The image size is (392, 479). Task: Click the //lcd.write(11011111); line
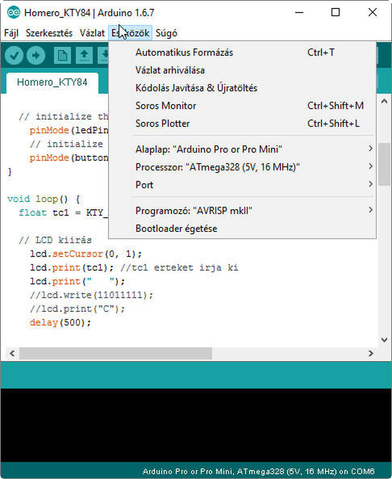point(92,295)
